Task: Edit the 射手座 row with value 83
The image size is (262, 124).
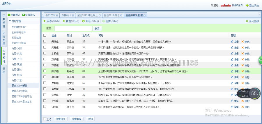Action: click(234, 77)
